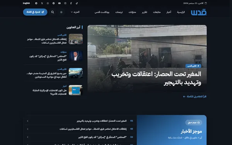Open the متابعات menu item
The width and height of the screenshot is (232, 145).
click(x=157, y=12)
